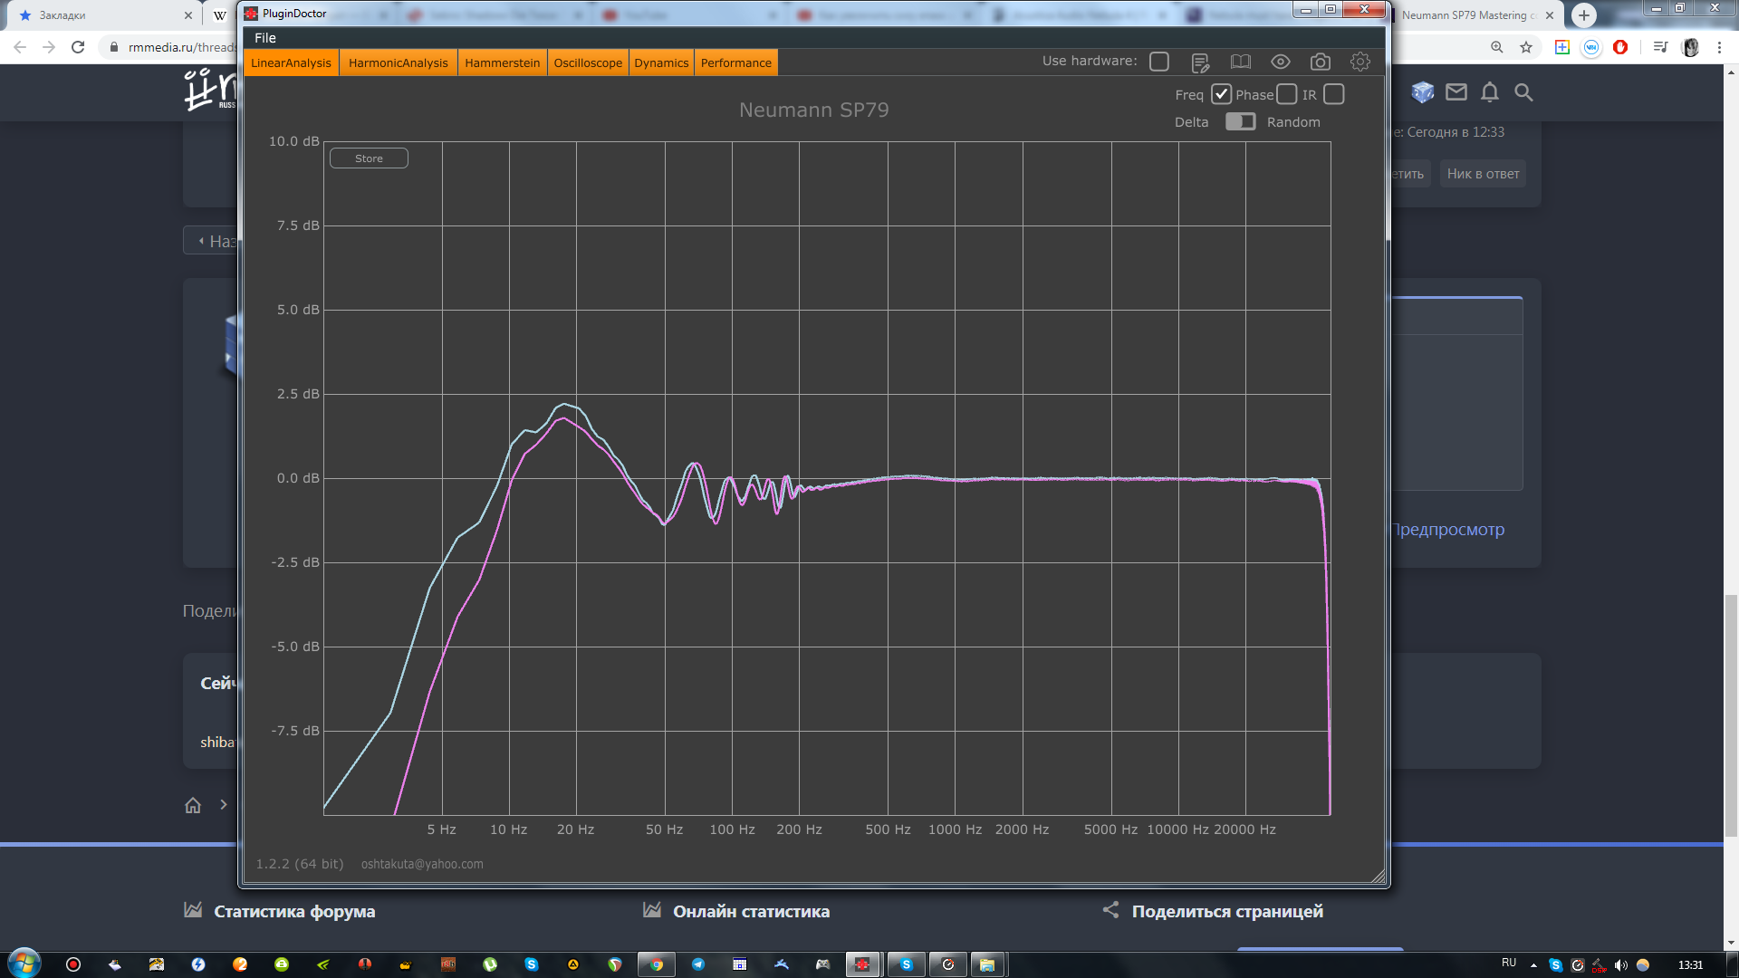Open forum notifications bell
The height and width of the screenshot is (978, 1739).
coord(1490,92)
